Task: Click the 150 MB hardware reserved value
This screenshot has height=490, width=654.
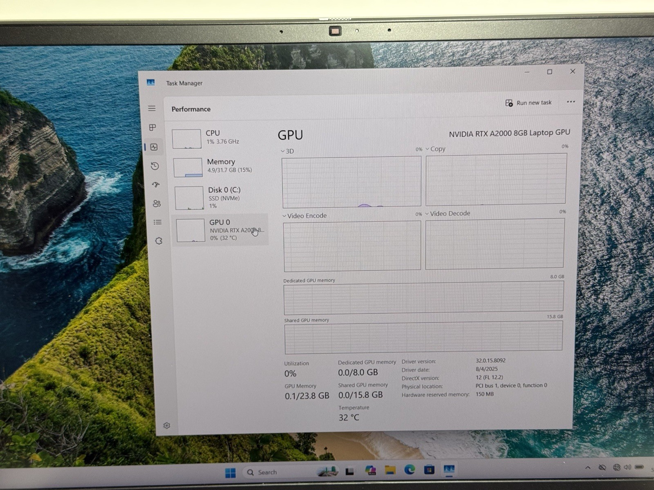Action: pos(485,394)
